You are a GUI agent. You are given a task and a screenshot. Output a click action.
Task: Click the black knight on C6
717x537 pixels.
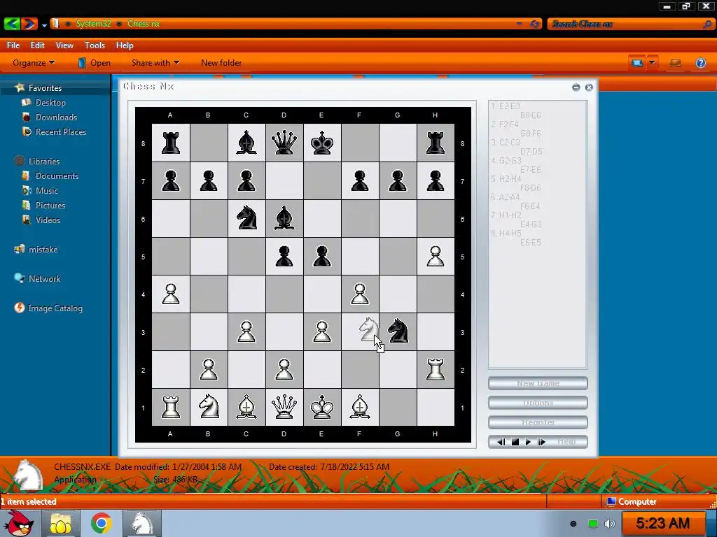click(246, 218)
